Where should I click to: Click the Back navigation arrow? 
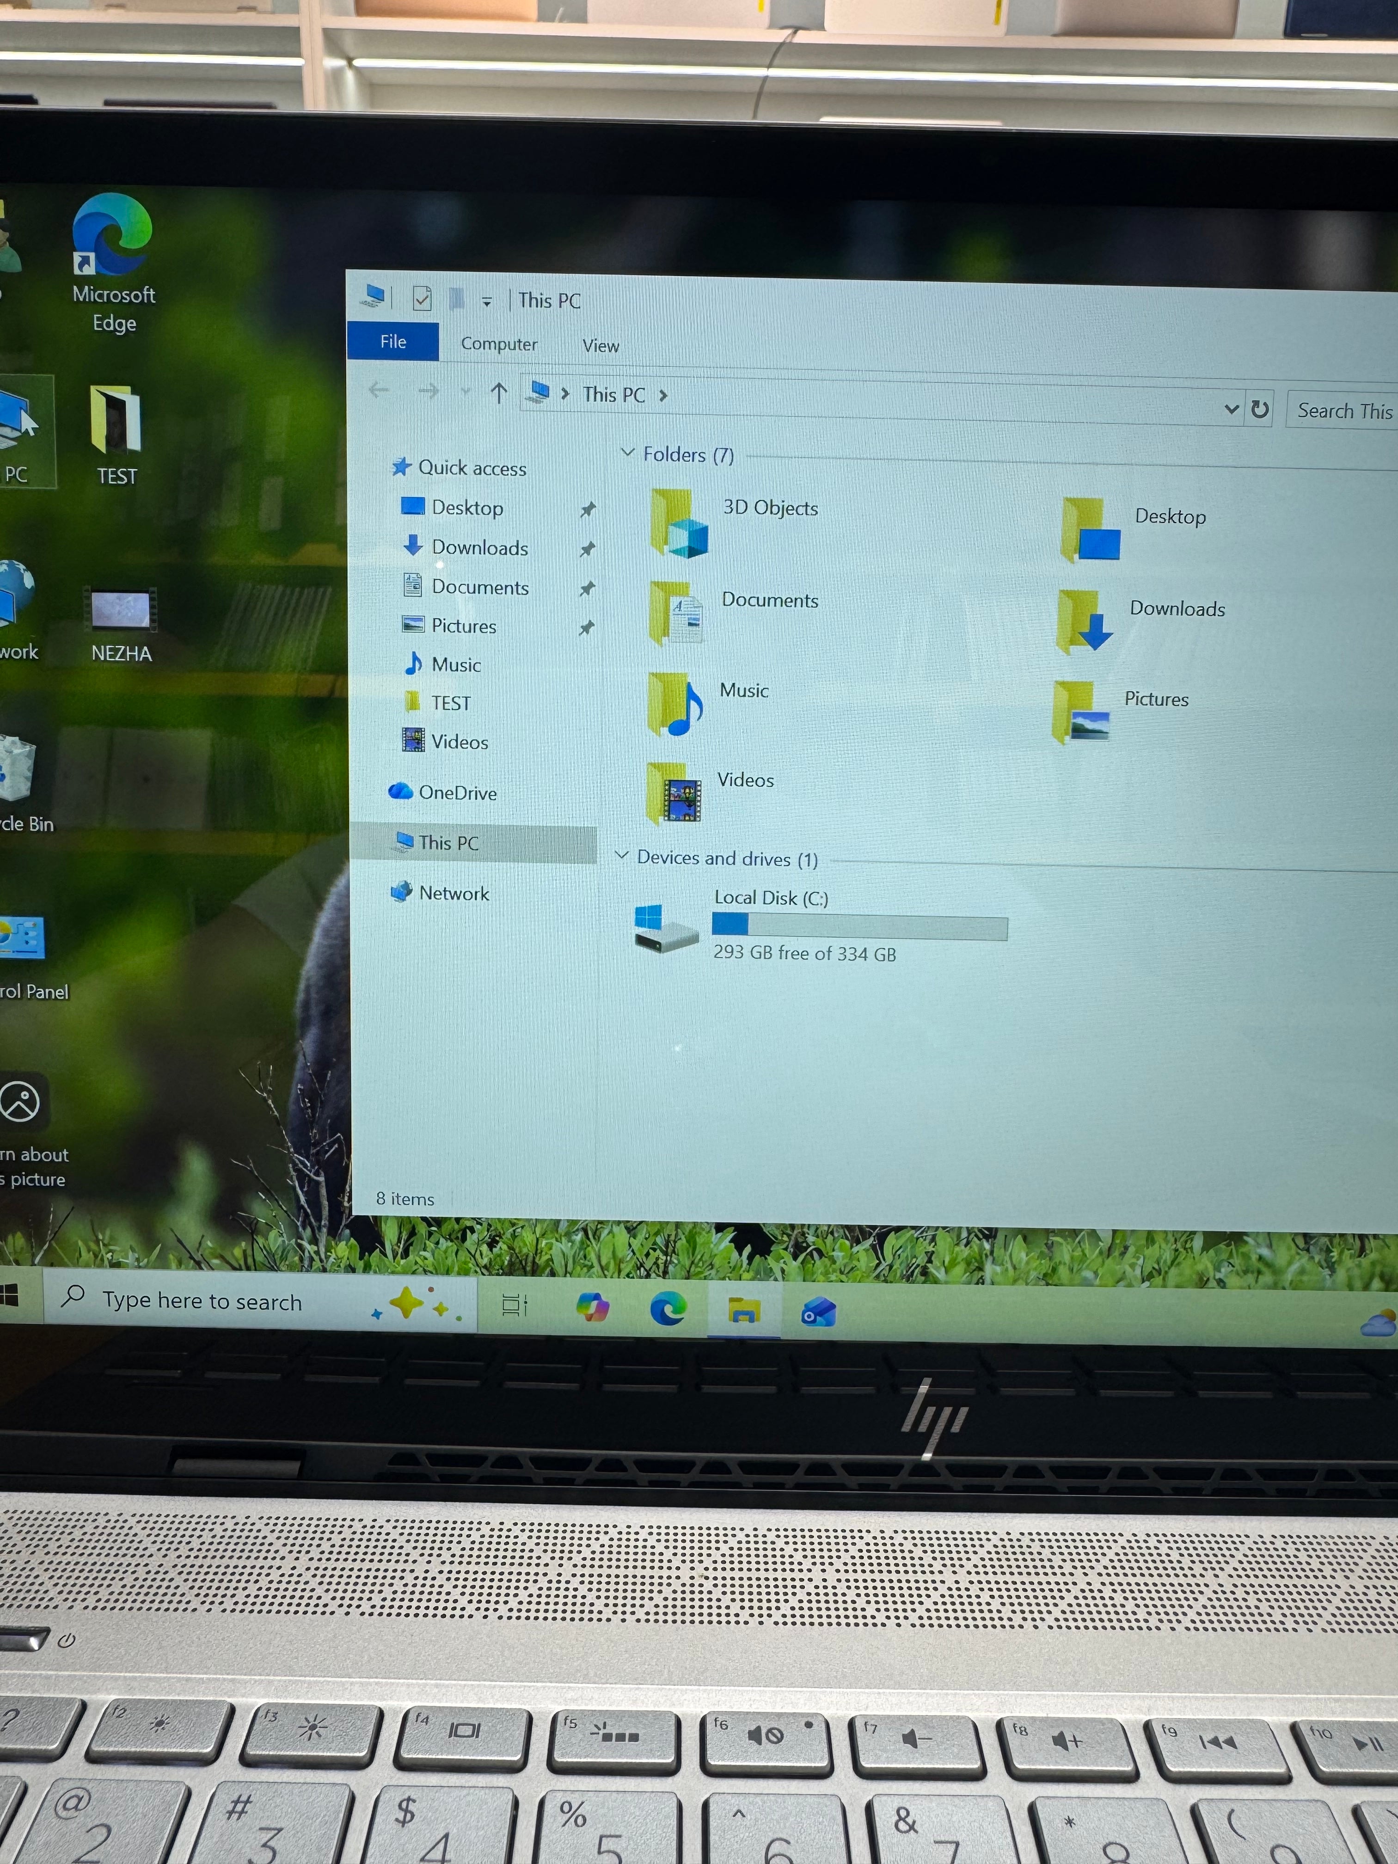pos(379,390)
